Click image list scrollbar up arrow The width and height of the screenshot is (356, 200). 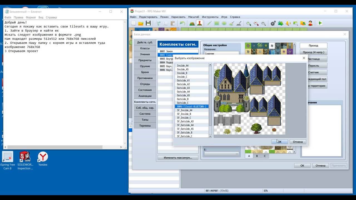point(210,65)
